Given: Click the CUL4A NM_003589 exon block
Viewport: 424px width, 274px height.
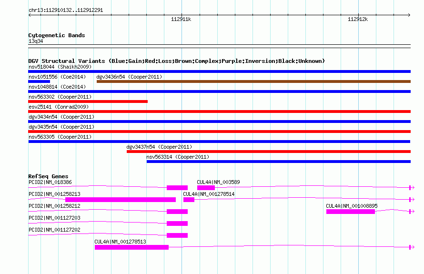Looking at the screenshot, I should click(x=206, y=188).
